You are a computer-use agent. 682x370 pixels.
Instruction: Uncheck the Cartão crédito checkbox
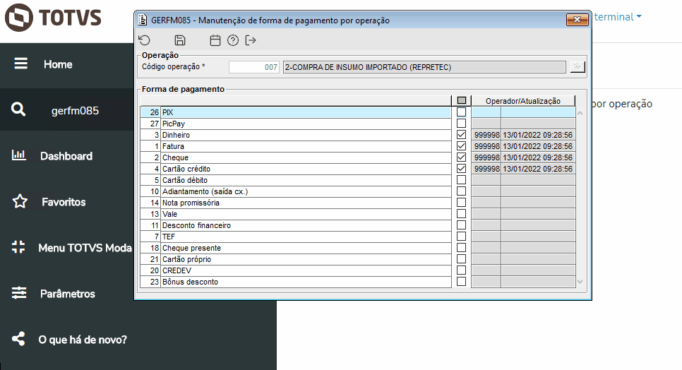tap(462, 169)
